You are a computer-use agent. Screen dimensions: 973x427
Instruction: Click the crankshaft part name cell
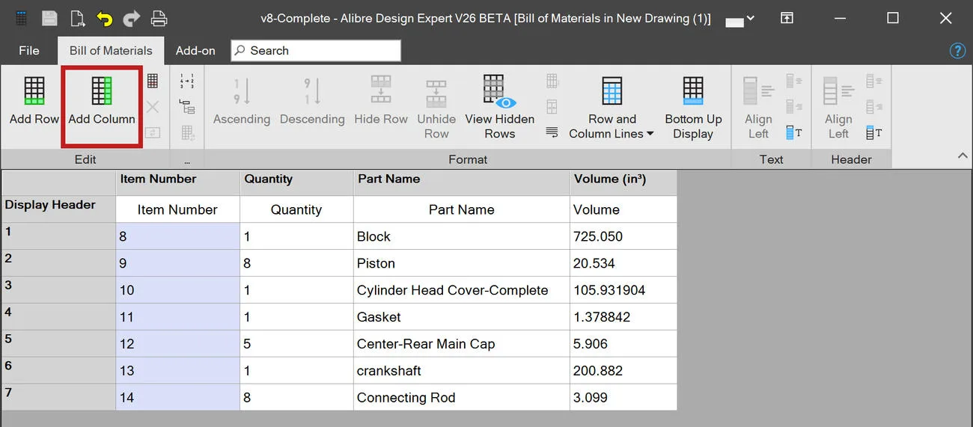pos(462,371)
